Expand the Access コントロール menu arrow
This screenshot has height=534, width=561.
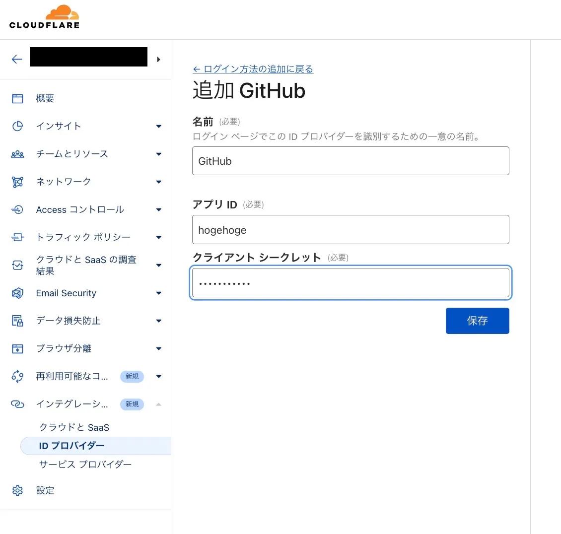point(158,210)
